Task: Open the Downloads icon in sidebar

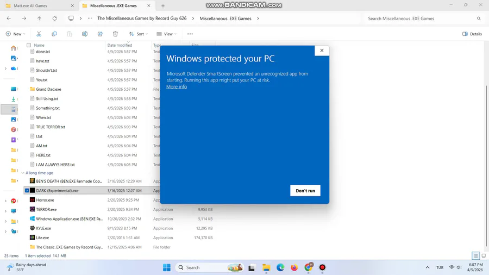Action: (x=14, y=99)
